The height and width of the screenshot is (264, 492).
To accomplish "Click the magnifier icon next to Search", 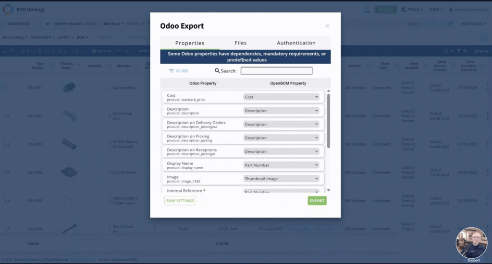I will point(217,71).
